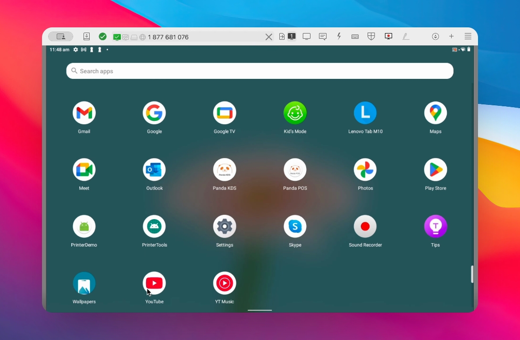
Task: Open the file transfer arrow icon
Action: point(282,36)
